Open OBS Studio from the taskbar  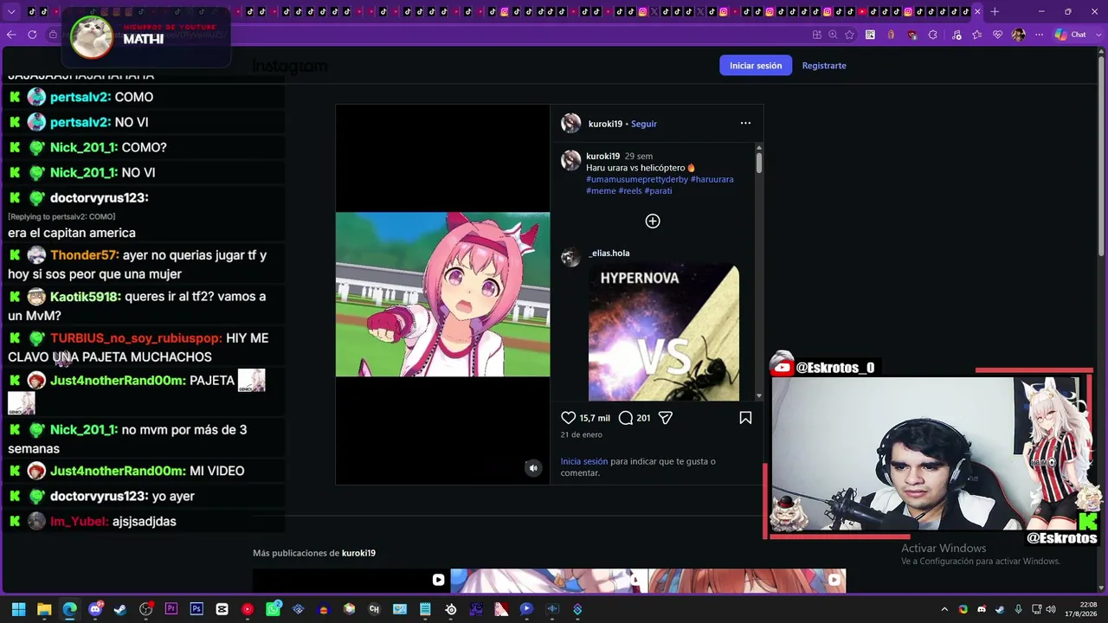point(146,609)
